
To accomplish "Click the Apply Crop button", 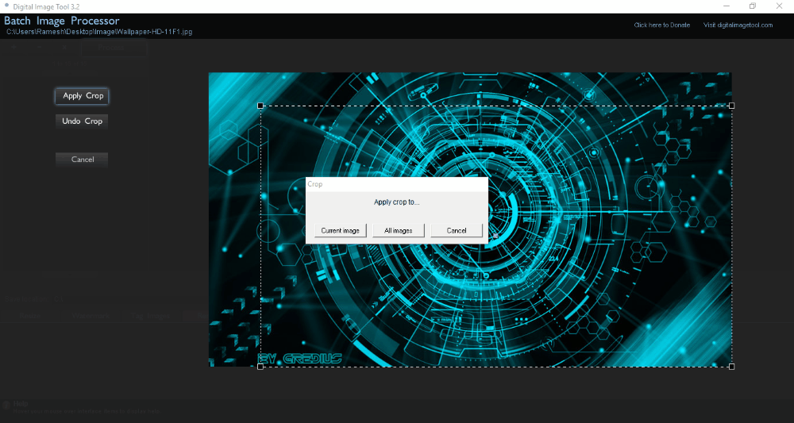I will tap(82, 95).
